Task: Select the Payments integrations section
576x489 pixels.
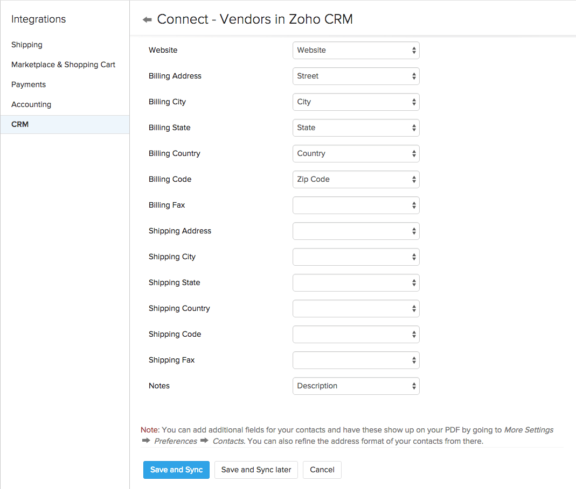Action: [x=28, y=84]
